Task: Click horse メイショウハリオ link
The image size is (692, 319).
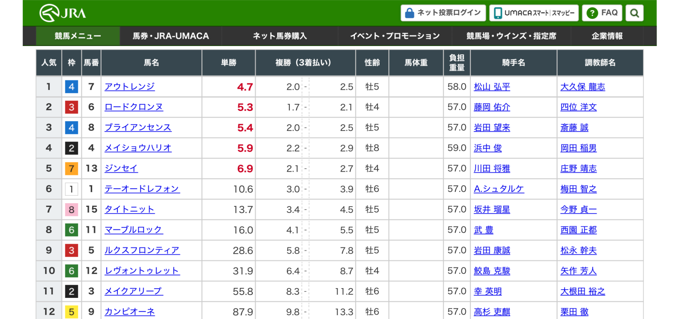Action: pyautogui.click(x=138, y=148)
